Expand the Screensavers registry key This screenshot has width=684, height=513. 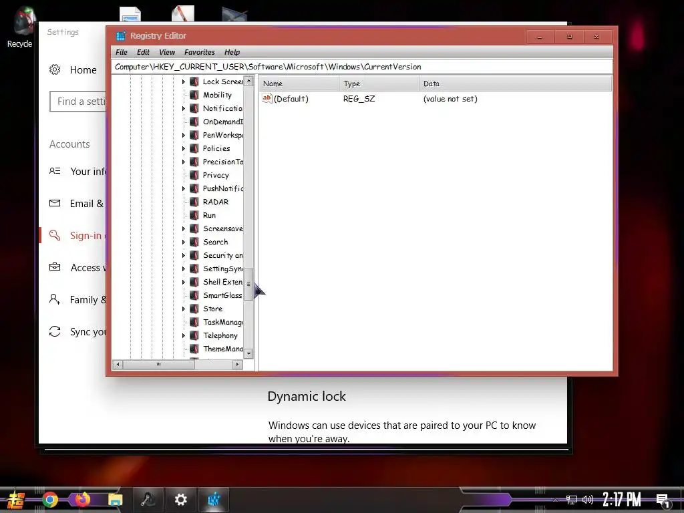pyautogui.click(x=184, y=228)
